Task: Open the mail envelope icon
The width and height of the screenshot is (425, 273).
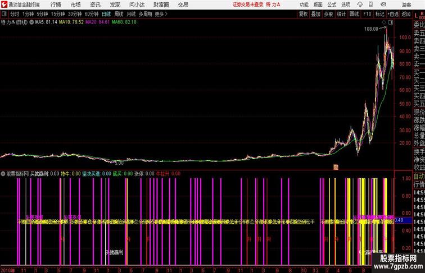Action: click(383, 4)
